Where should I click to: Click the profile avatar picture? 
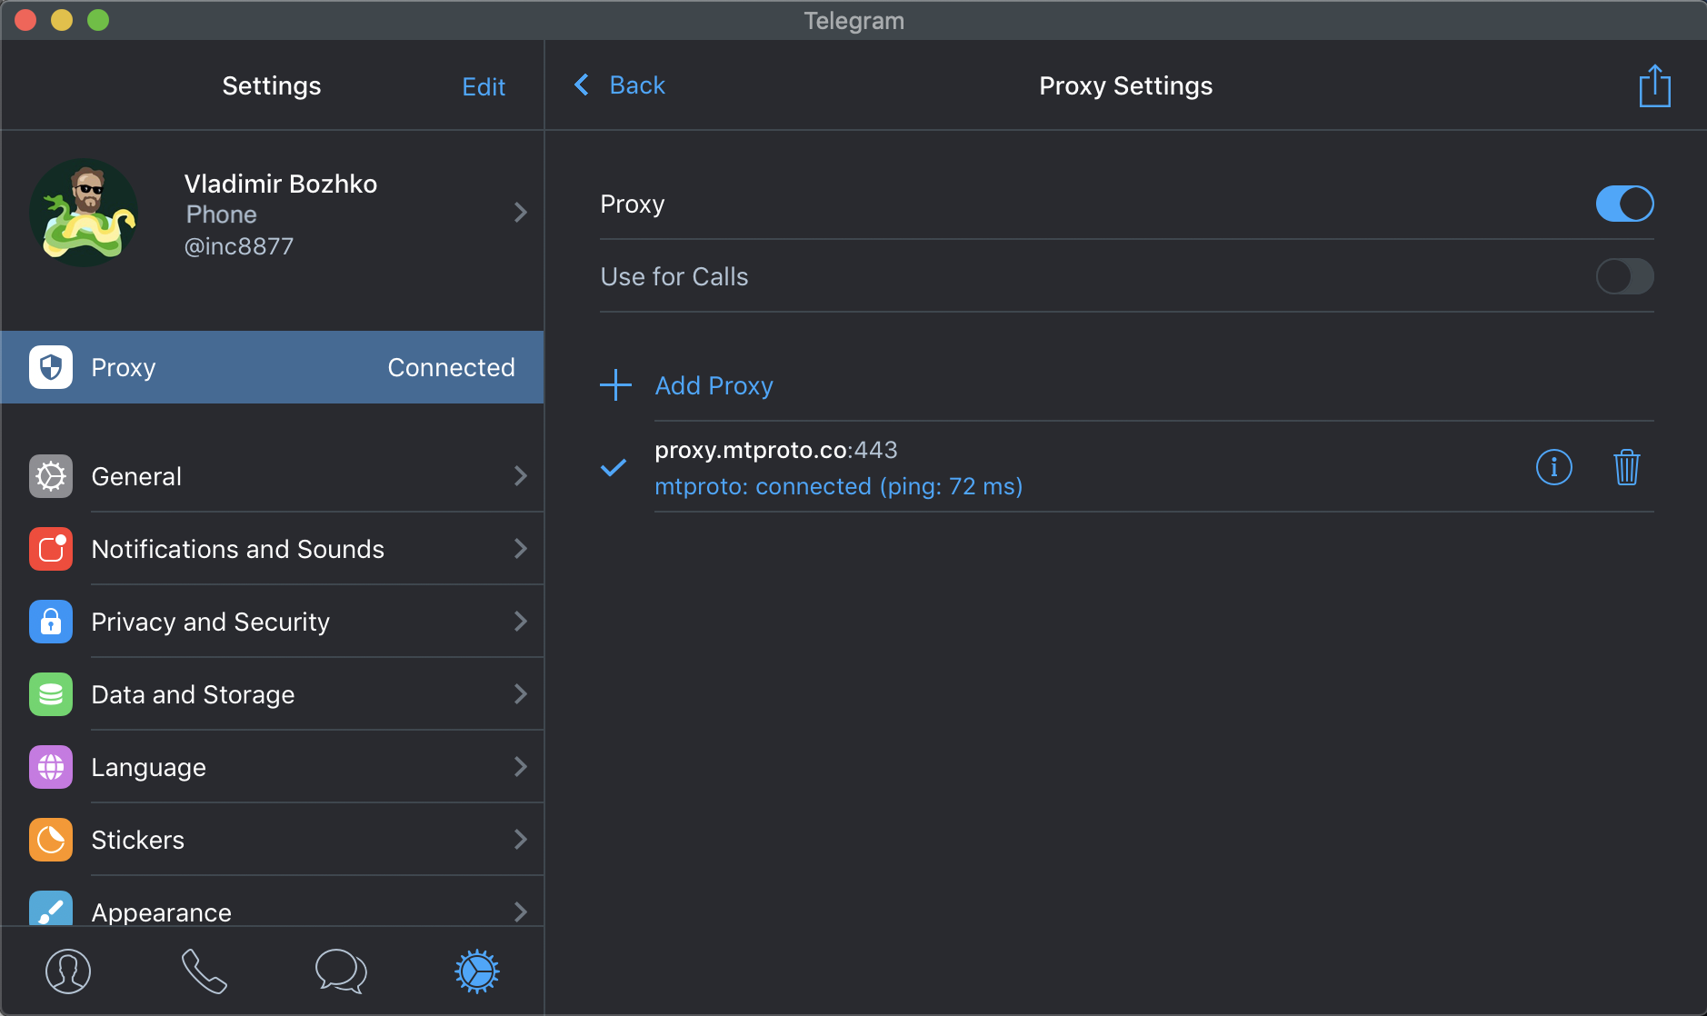[84, 213]
